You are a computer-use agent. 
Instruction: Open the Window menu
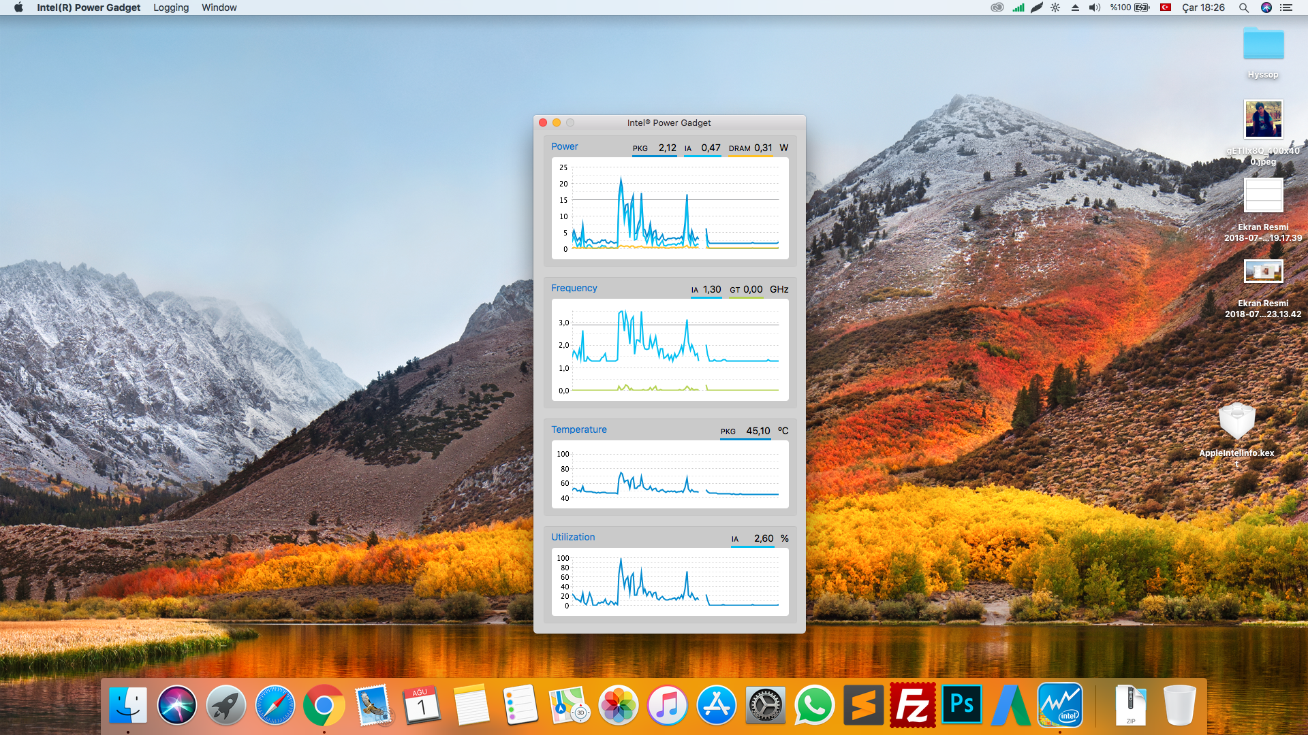(219, 7)
